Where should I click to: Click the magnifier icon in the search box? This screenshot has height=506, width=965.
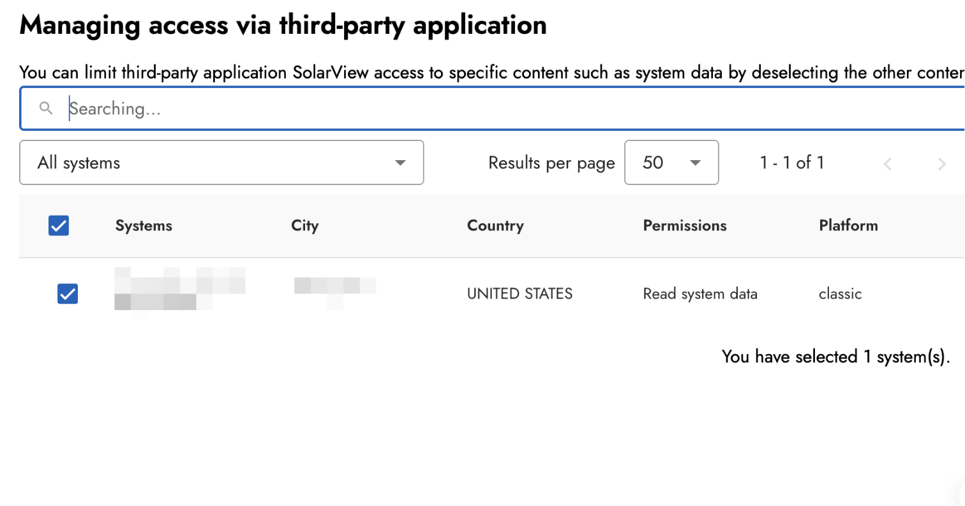45,108
